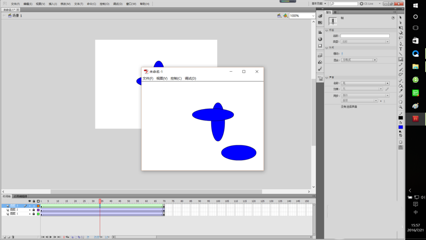This screenshot has width=426, height=240.
Task: Open 调试(D) menu in preview window
Action: (190, 78)
